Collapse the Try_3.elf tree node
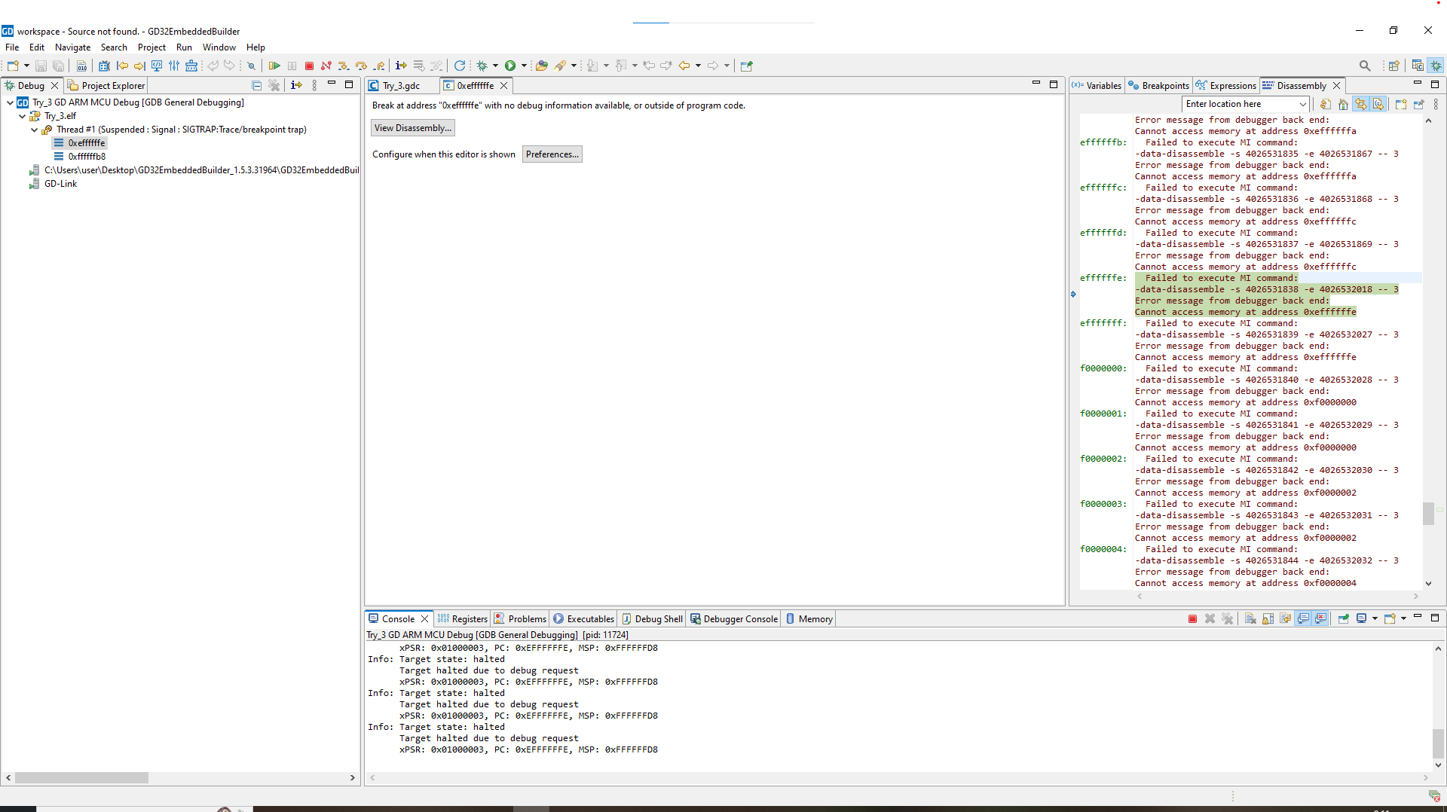Viewport: 1447px width, 812px height. point(23,116)
